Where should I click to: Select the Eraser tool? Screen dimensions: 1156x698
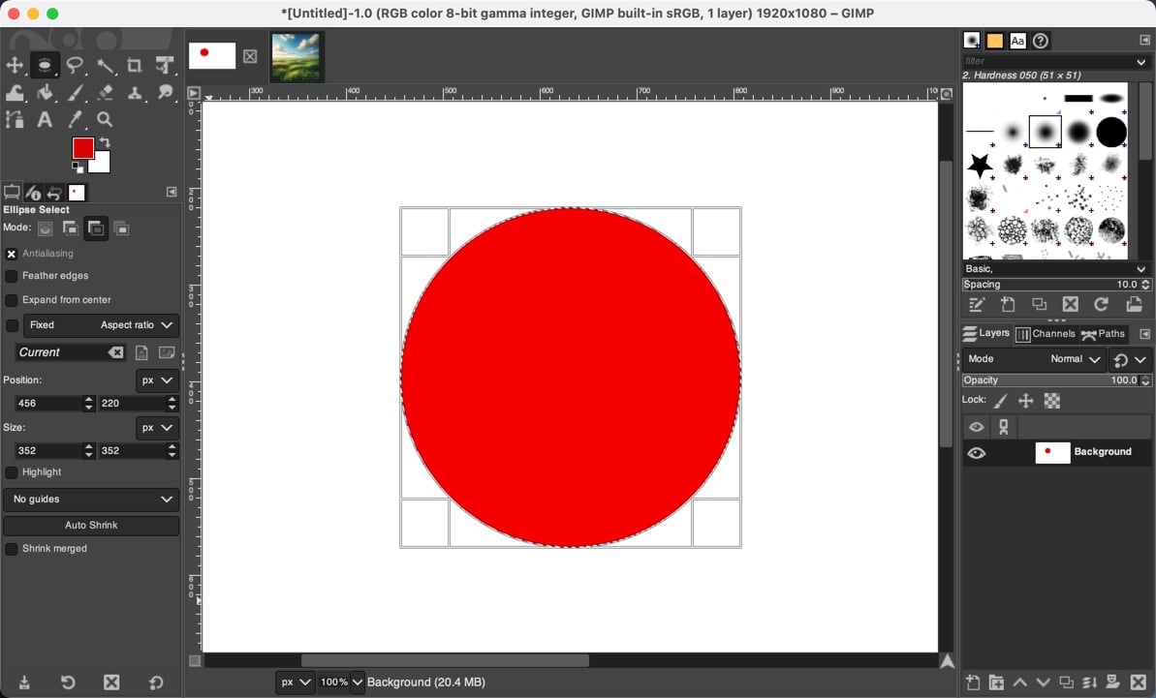point(106,92)
